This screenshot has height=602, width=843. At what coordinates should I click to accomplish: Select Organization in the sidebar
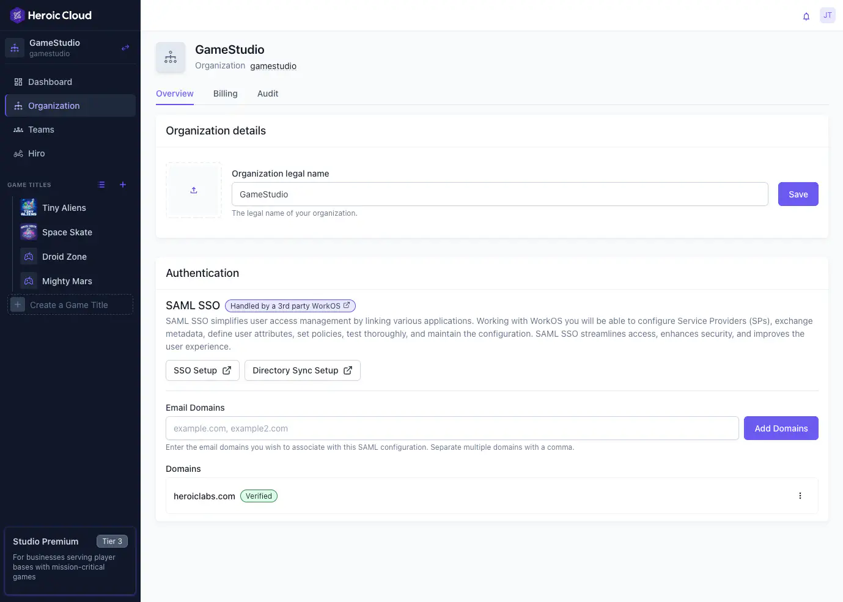(54, 105)
